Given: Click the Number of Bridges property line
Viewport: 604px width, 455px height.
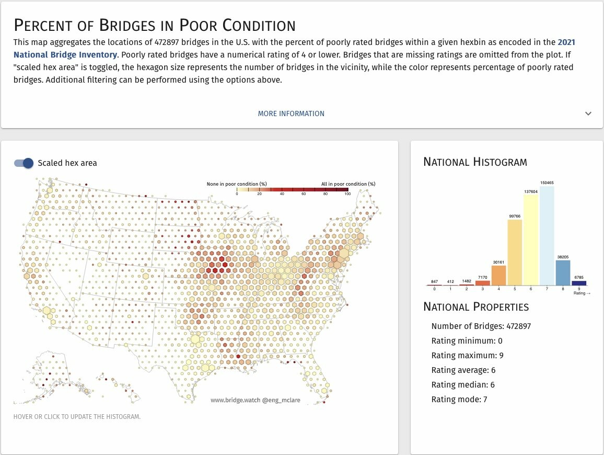Looking at the screenshot, I should [481, 326].
